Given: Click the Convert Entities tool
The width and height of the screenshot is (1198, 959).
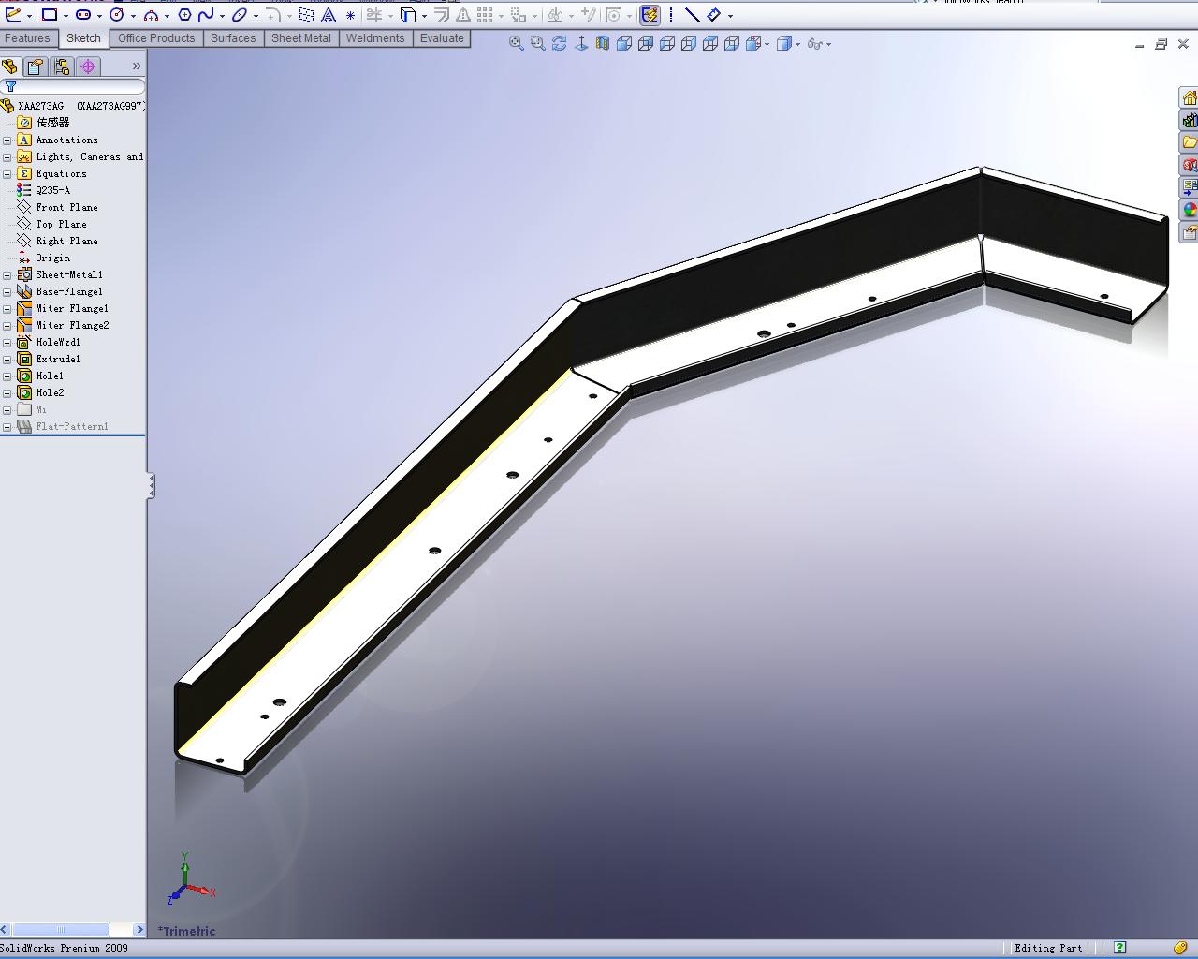Looking at the screenshot, I should click(408, 15).
